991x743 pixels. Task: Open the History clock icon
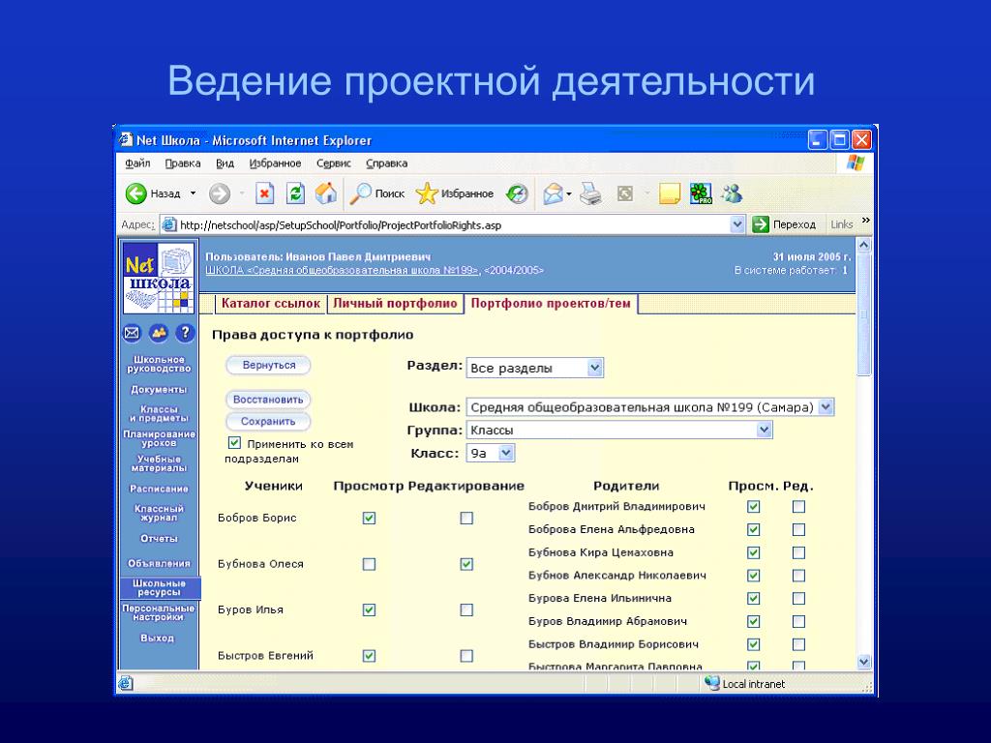pyautogui.click(x=517, y=193)
